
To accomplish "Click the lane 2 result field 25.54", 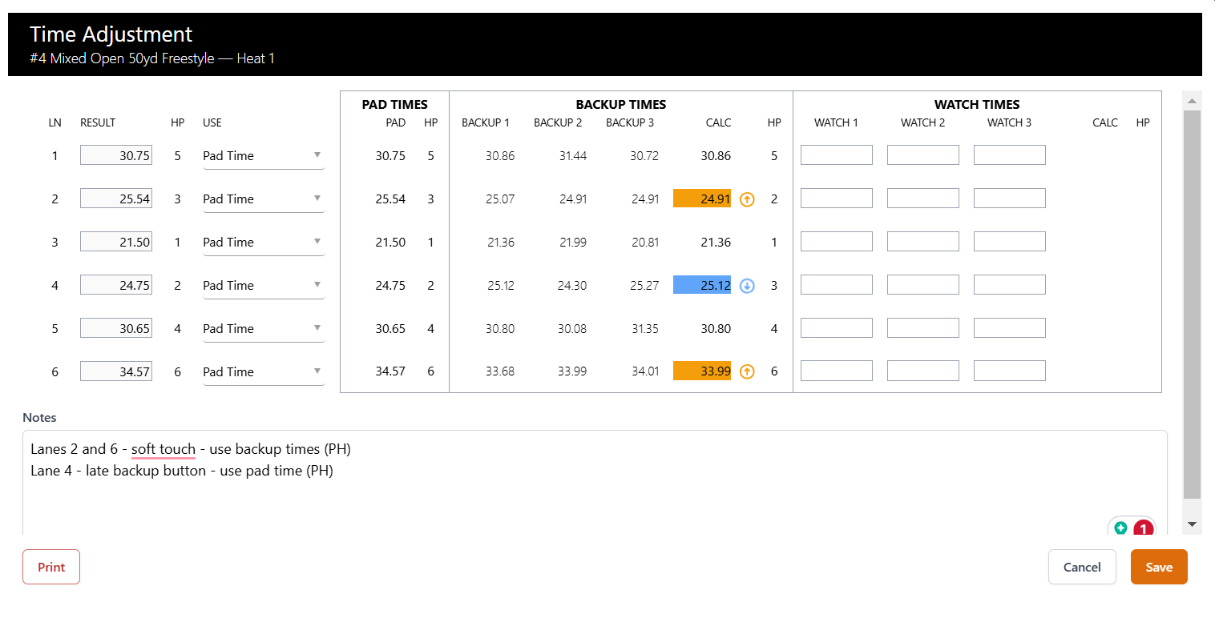I will pos(116,199).
